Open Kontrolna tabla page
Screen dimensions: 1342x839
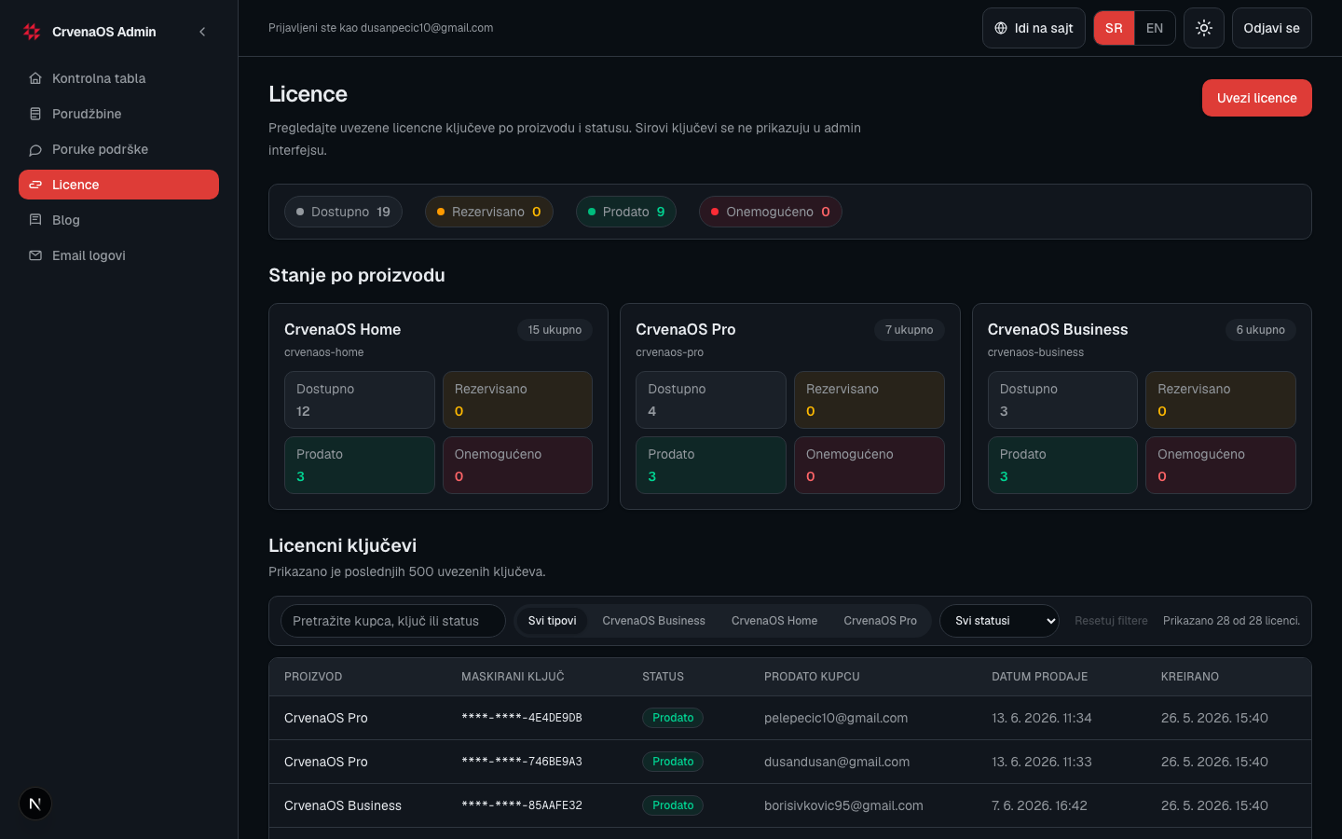pos(118,78)
